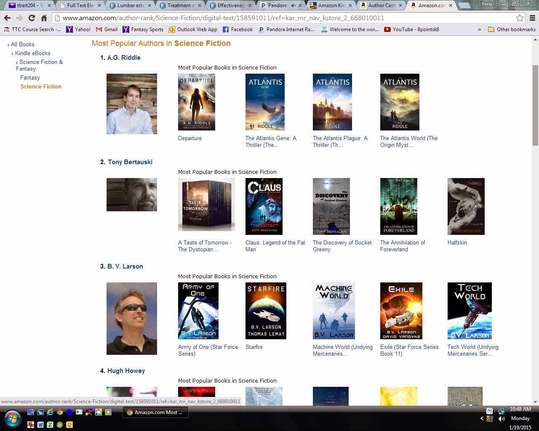Click the Starfire book cover
Screen dimensions: 539x431
coord(266,311)
